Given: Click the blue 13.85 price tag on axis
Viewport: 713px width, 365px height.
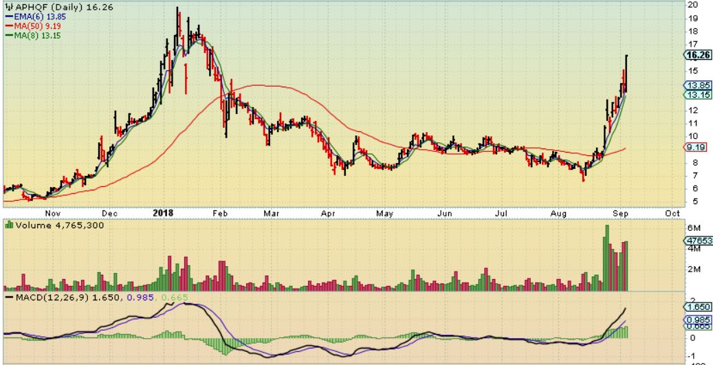Looking at the screenshot, I should (x=698, y=85).
